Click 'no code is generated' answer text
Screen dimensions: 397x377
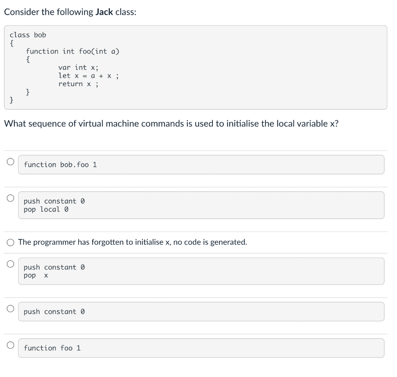click(210, 242)
